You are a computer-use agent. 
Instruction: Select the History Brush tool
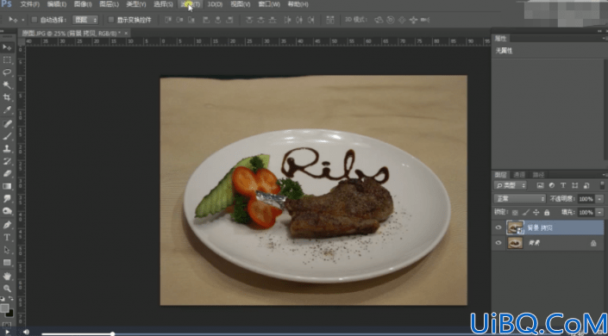[x=7, y=161]
